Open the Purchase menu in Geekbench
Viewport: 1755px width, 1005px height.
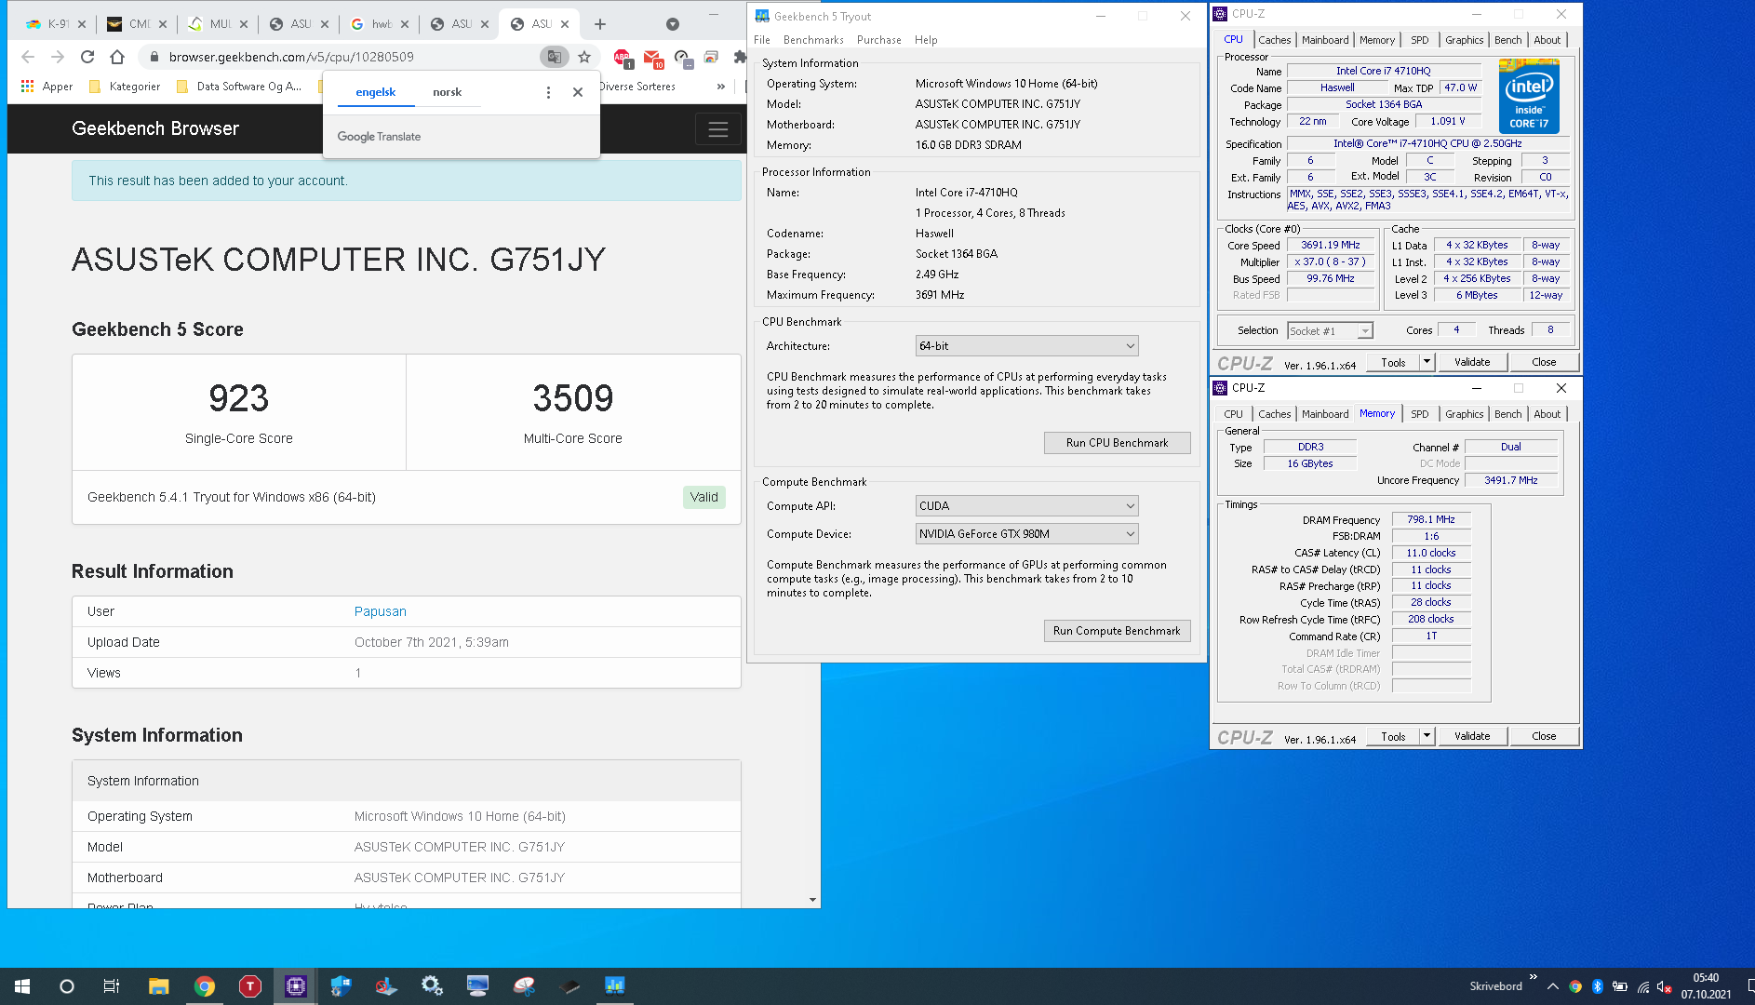[878, 40]
